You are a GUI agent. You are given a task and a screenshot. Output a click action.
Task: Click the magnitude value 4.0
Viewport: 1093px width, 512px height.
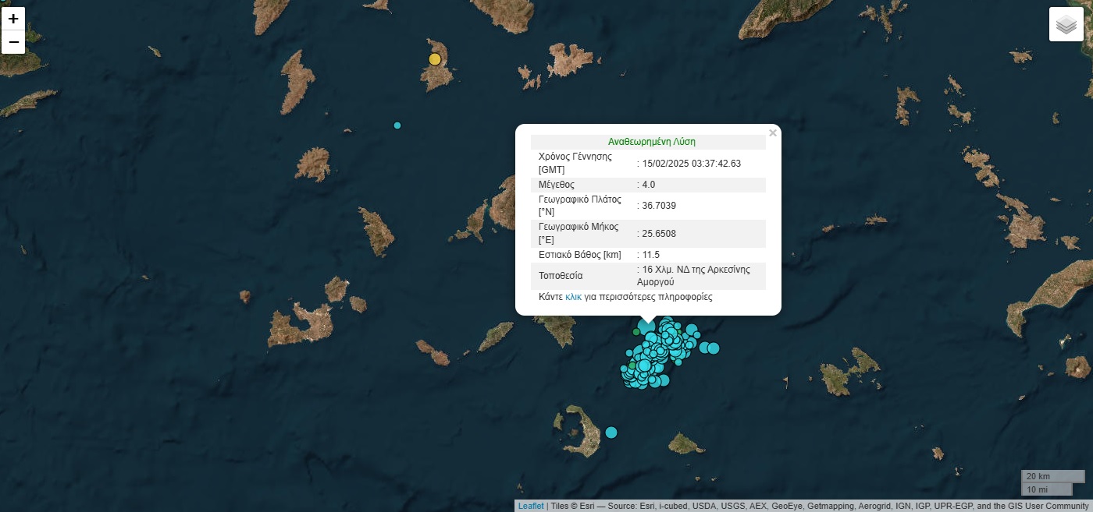click(x=649, y=185)
